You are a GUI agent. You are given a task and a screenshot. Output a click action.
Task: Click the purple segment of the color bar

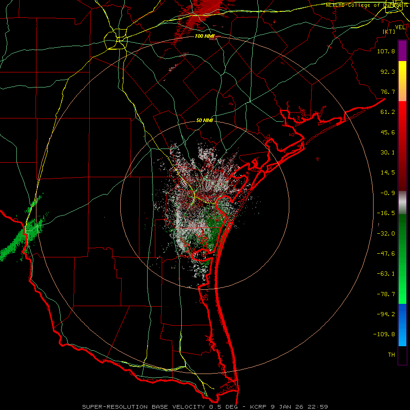click(x=402, y=51)
